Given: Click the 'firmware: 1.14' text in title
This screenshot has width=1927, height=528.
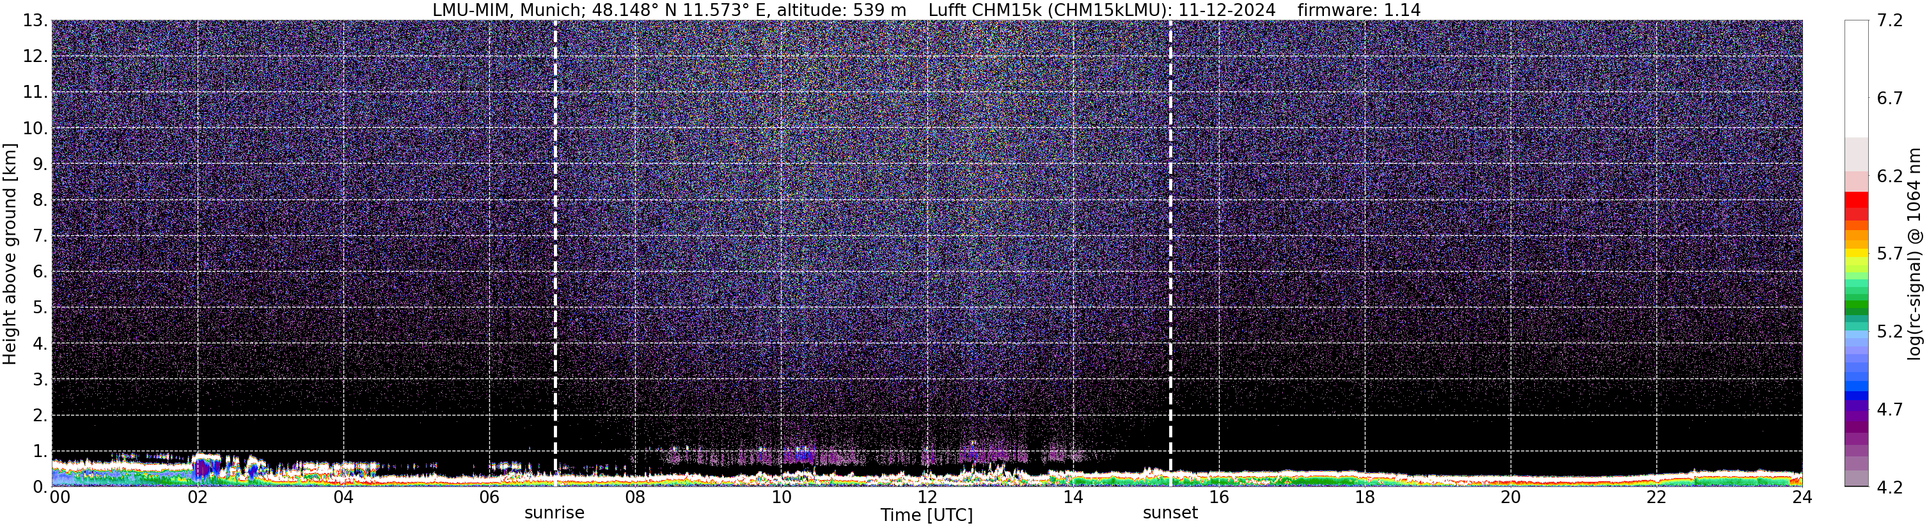Looking at the screenshot, I should [1359, 10].
